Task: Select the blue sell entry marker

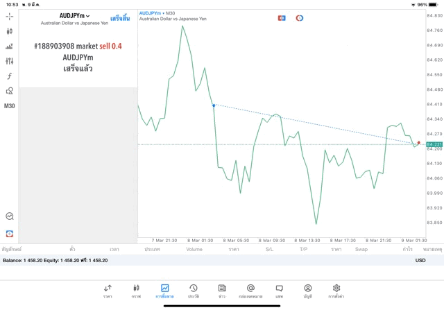Action: (x=214, y=105)
